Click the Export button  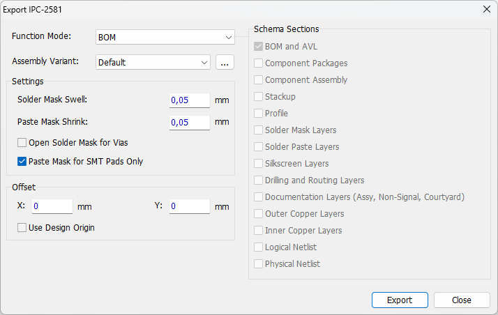click(x=400, y=300)
